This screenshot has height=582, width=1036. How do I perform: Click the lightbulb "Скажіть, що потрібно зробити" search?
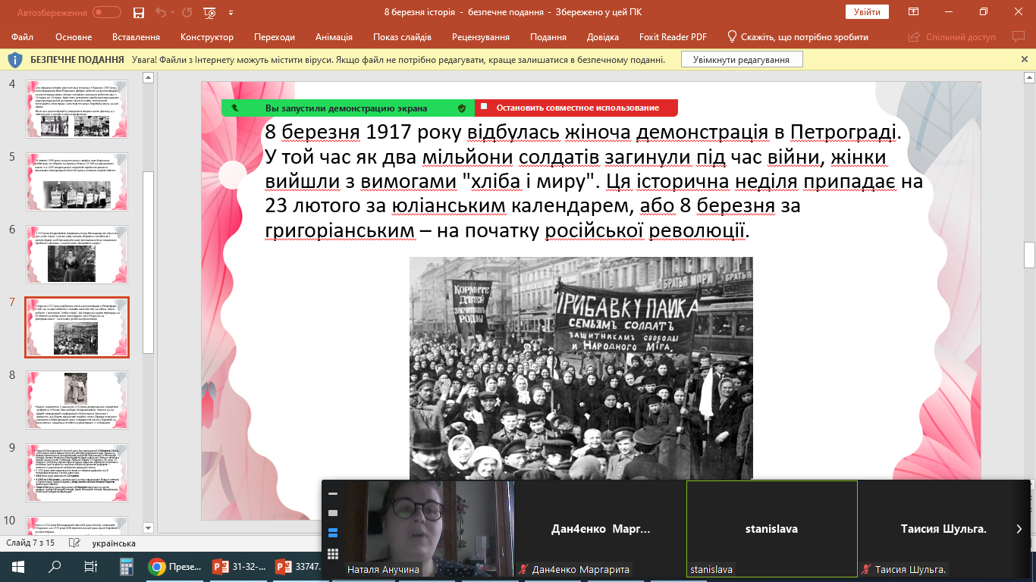[796, 37]
